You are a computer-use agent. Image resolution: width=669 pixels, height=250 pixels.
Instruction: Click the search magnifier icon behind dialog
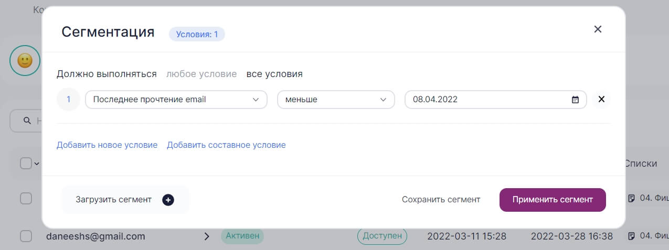coord(27,121)
